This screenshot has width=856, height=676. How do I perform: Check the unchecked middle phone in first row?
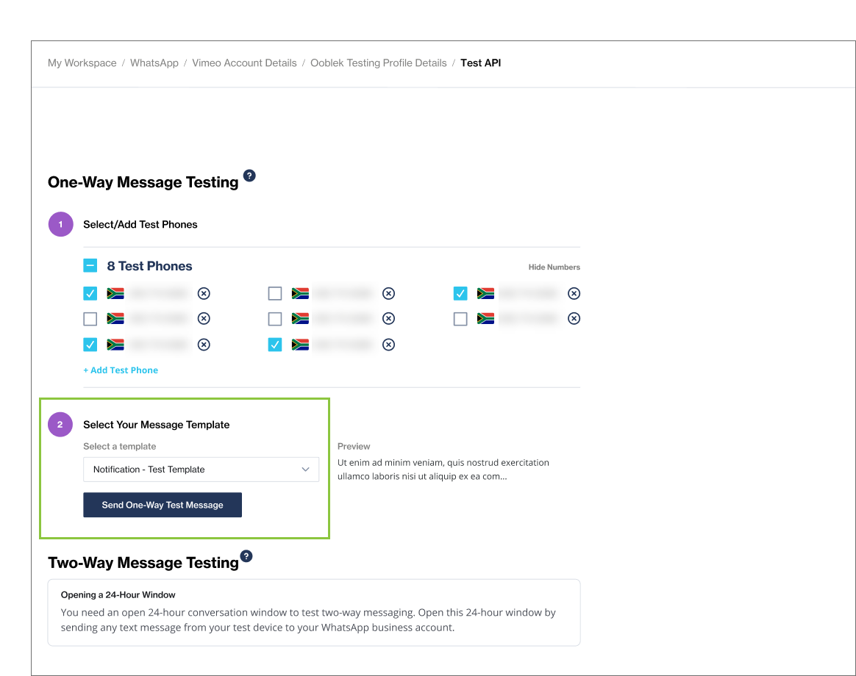click(x=275, y=294)
